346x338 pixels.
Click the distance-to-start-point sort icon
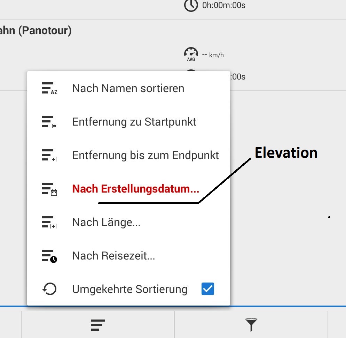coord(49,122)
